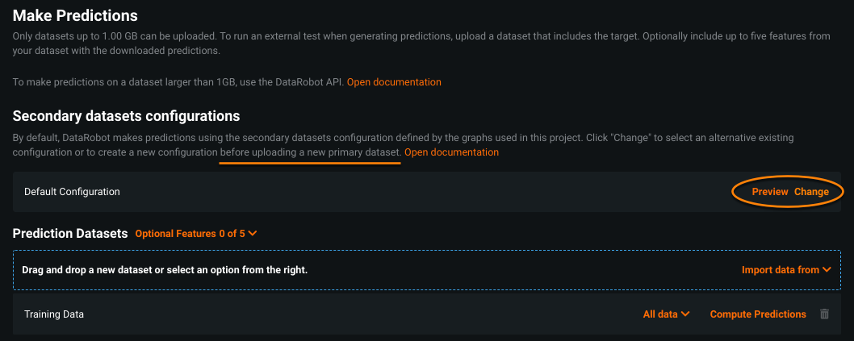The height and width of the screenshot is (341, 854).
Task: Open the All data dropdown
Action: [666, 314]
